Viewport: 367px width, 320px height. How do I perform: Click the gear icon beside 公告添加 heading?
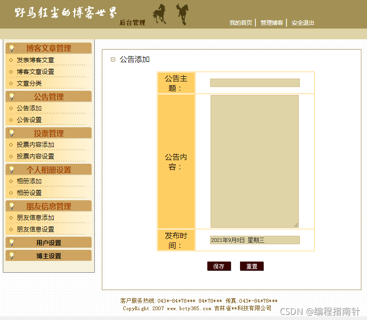113,59
